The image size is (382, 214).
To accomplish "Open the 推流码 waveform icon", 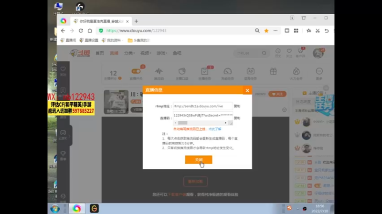I will (x=159, y=71).
